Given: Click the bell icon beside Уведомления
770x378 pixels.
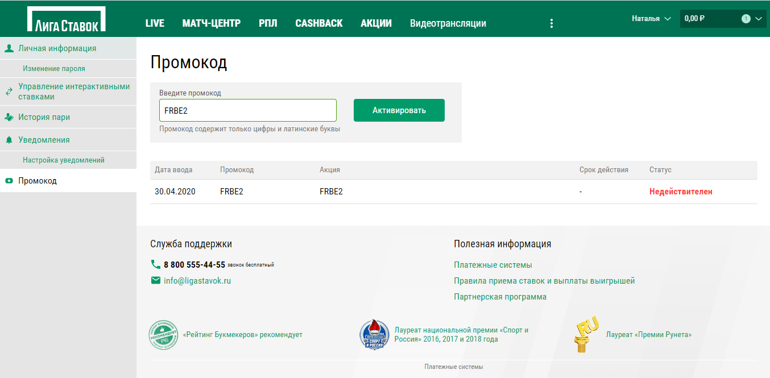Looking at the screenshot, I should (x=9, y=140).
